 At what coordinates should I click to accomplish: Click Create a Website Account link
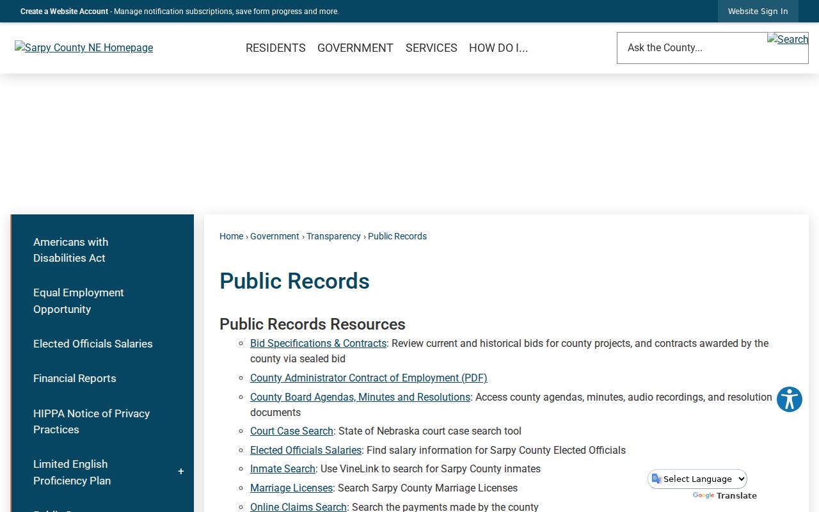pyautogui.click(x=64, y=12)
